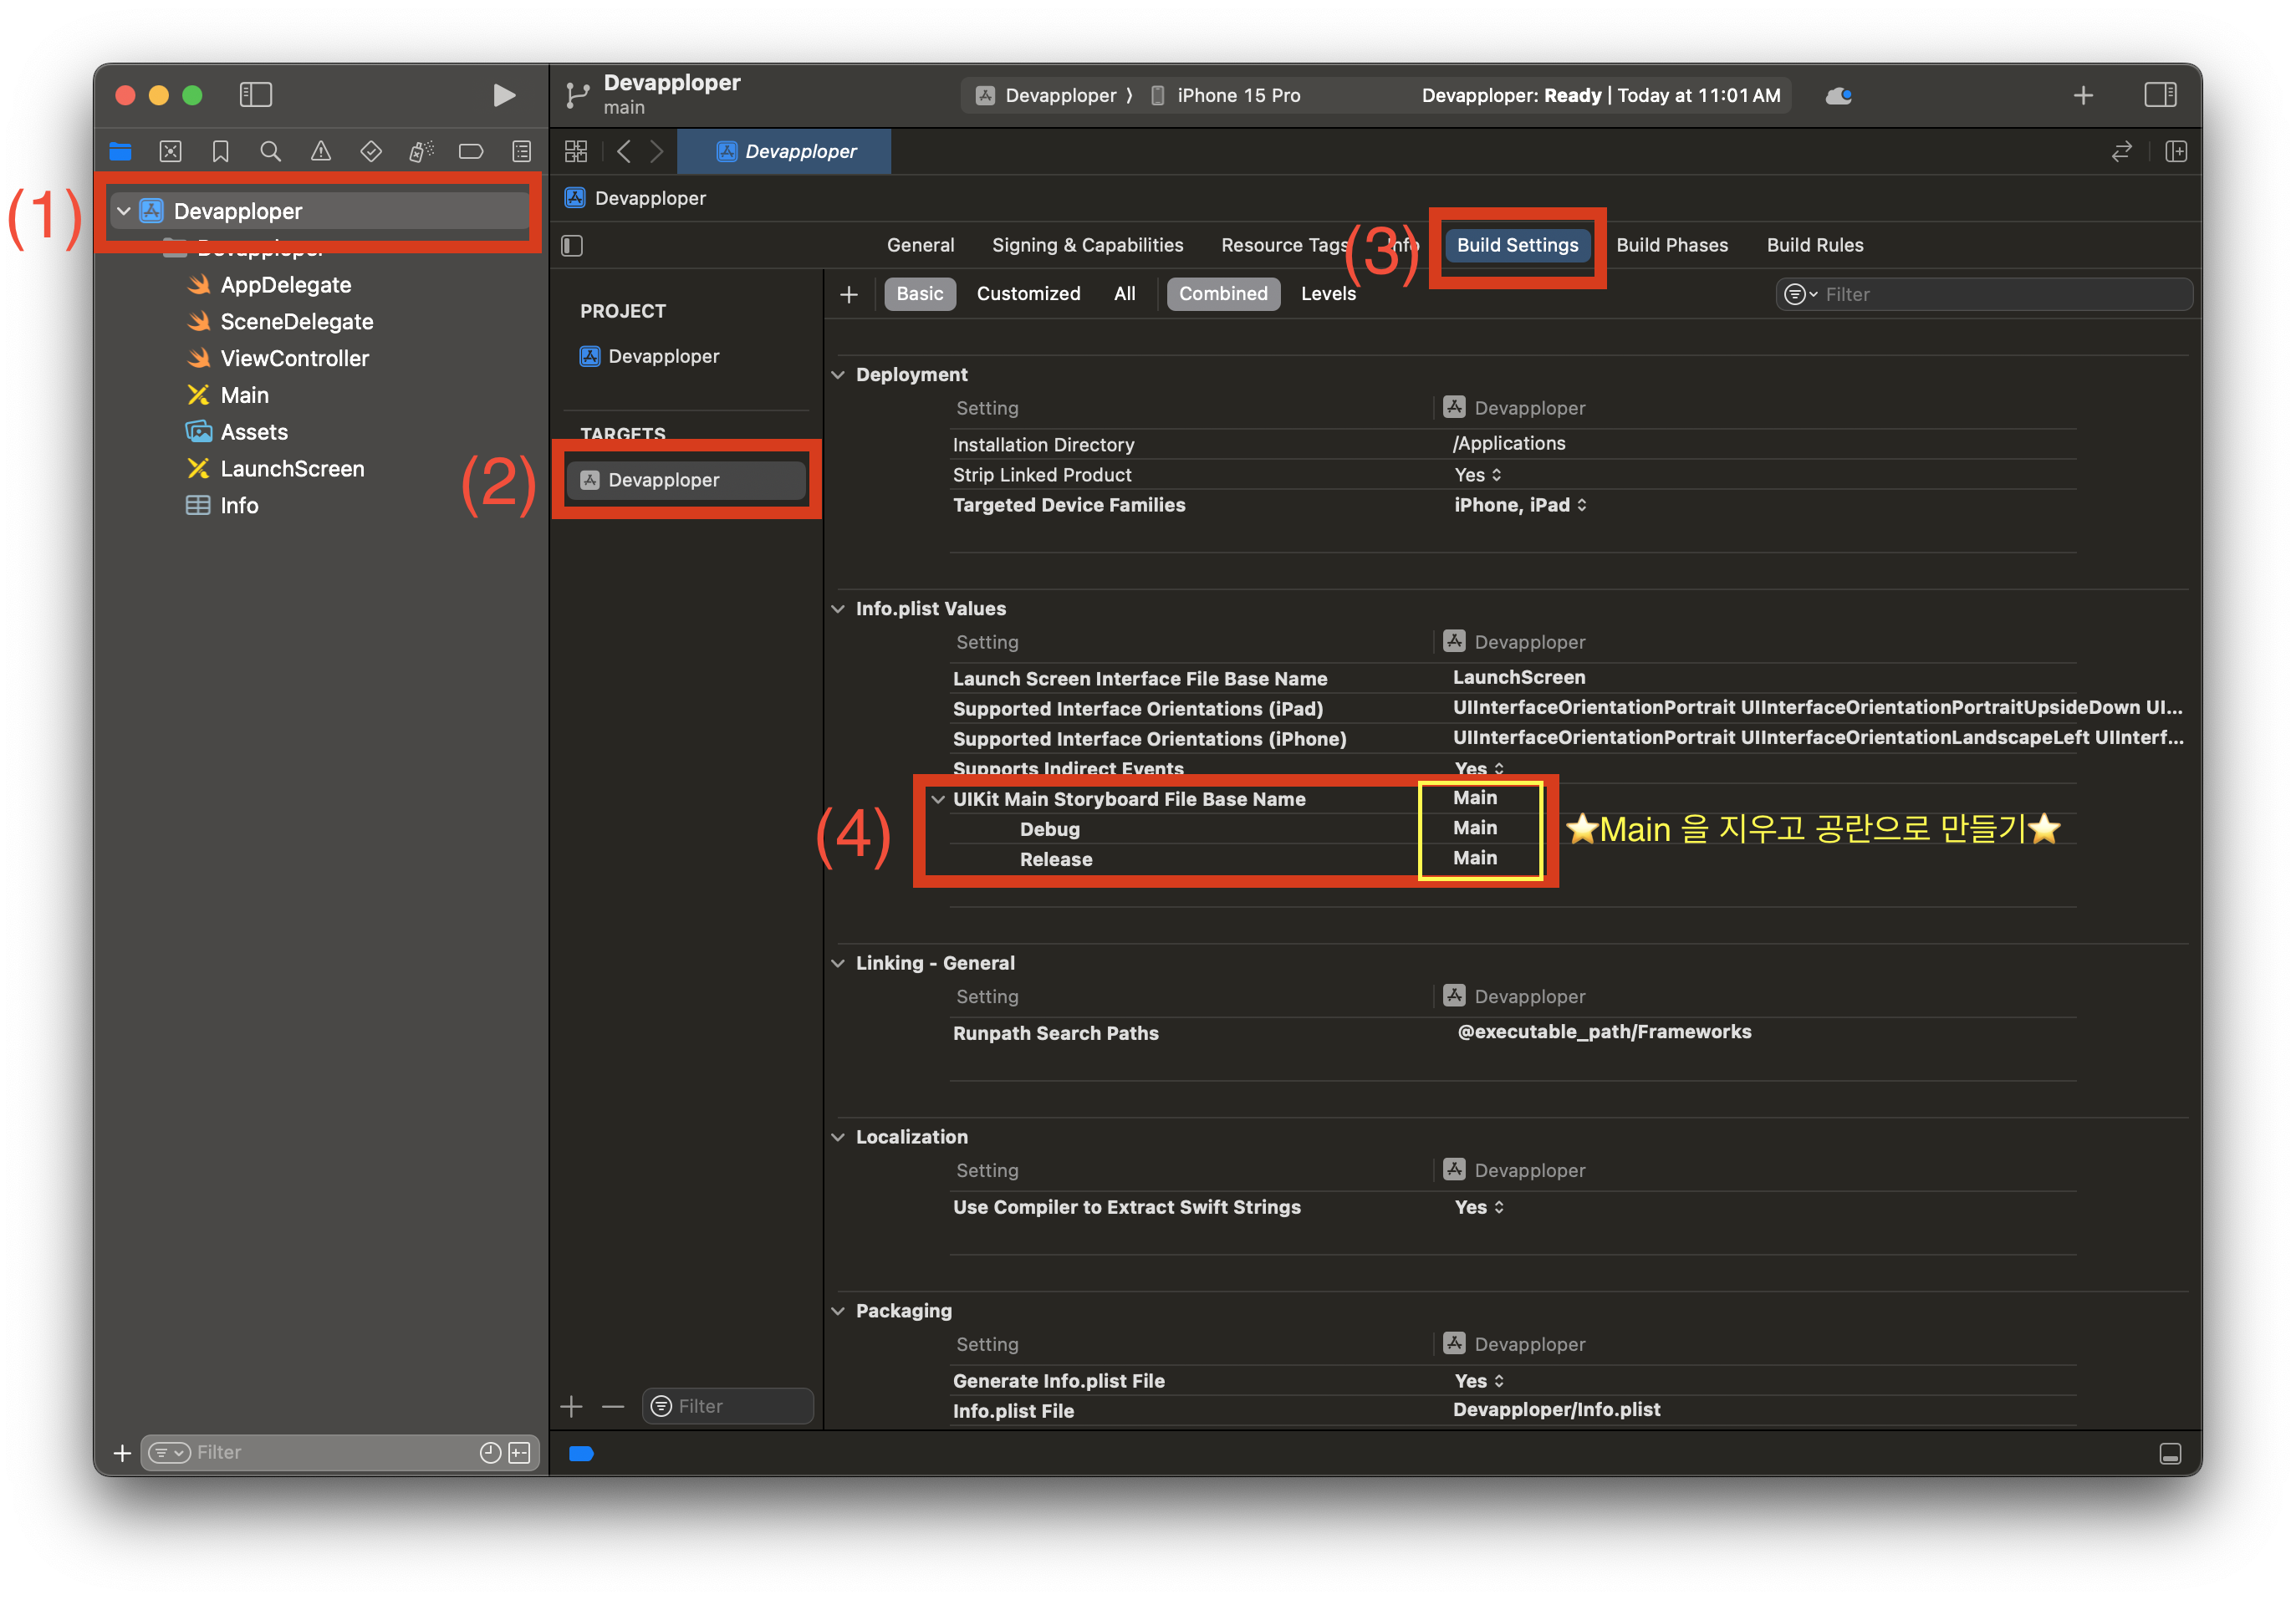Open the Signing & Capabilities tab

click(x=1087, y=245)
